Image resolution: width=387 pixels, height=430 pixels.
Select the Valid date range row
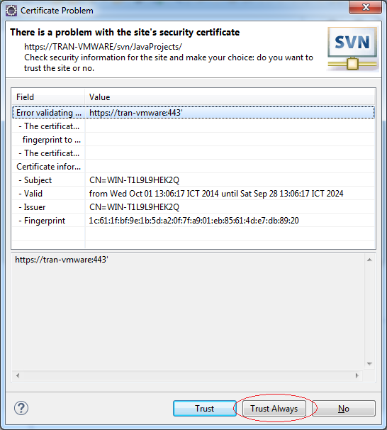(193, 193)
